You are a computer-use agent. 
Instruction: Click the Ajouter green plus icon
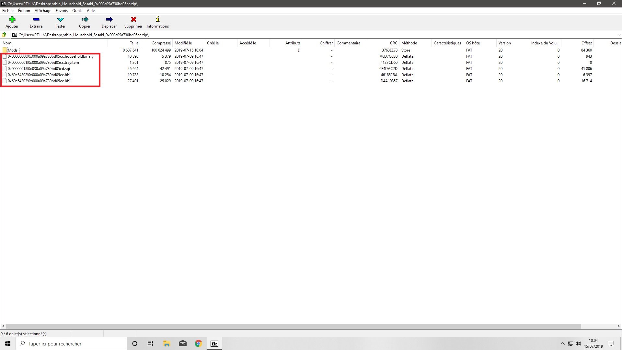click(12, 20)
